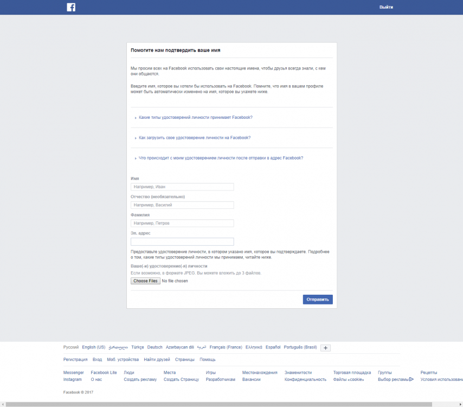Viewport: 463px width, 407px height.
Task: Expand 'Что происходит с моим удостоверением личности'
Action: pos(221,158)
